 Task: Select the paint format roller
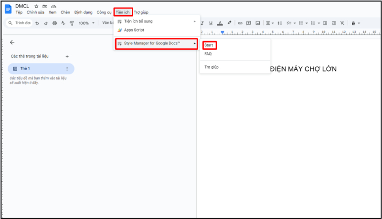click(72, 23)
